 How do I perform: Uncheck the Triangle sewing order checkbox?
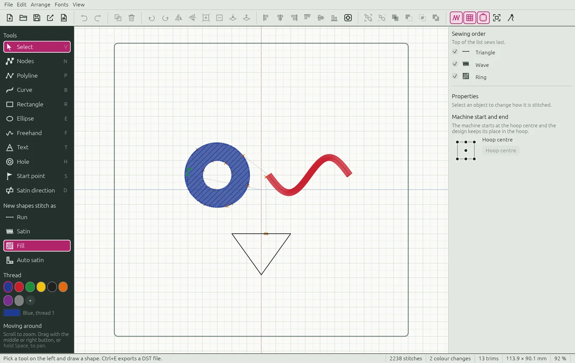[455, 52]
